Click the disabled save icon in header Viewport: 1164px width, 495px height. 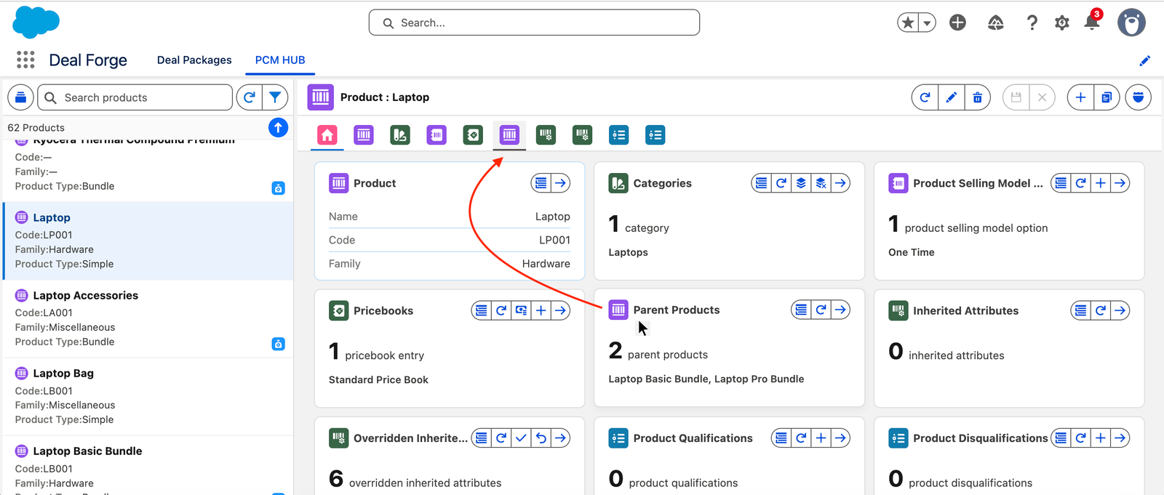click(1016, 97)
